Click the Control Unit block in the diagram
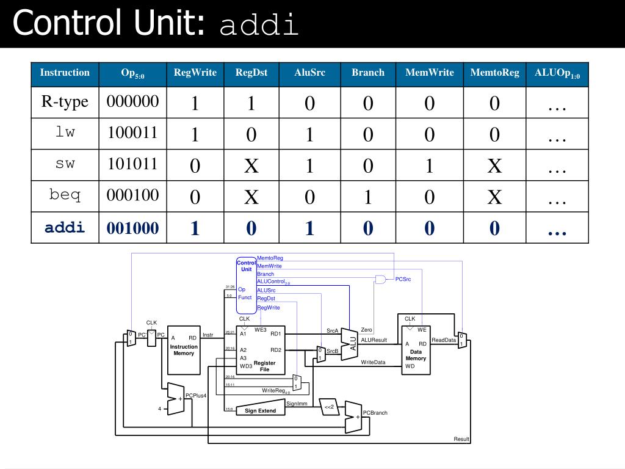Image resolution: width=625 pixels, height=469 pixels. coord(247,285)
